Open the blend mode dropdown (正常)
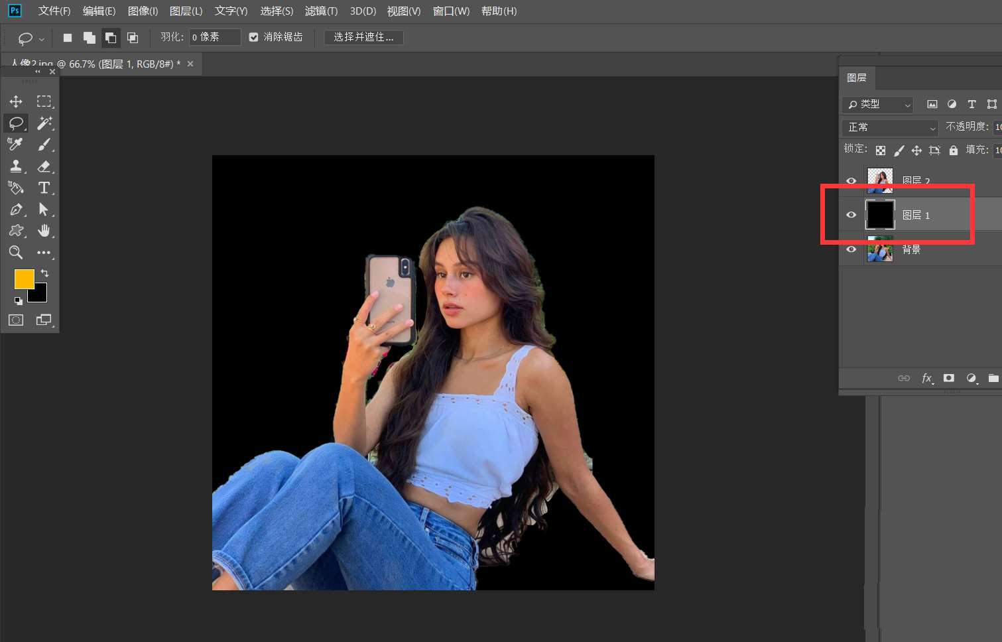Image resolution: width=1002 pixels, height=642 pixels. [x=890, y=127]
